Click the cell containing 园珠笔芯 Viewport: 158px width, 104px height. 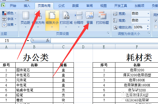point(34,70)
